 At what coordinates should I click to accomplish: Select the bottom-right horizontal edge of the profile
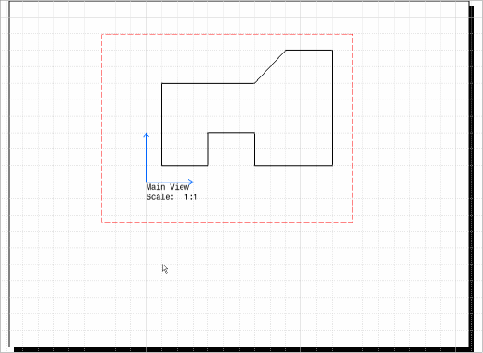293,165
